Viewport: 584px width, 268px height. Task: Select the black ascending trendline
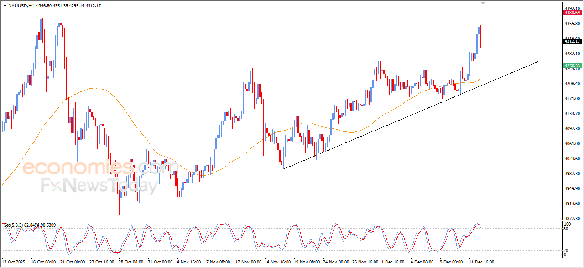[x=411, y=115]
